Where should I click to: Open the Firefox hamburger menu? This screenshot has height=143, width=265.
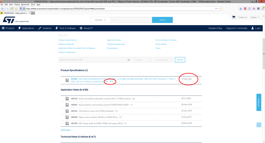(x=263, y=8)
